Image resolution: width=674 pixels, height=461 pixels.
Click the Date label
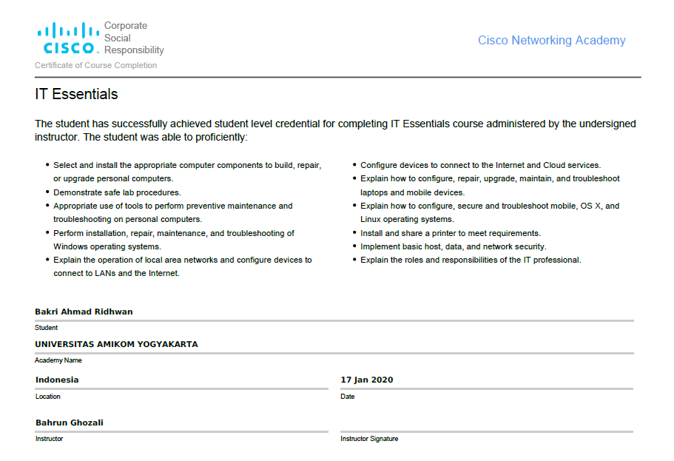[348, 397]
